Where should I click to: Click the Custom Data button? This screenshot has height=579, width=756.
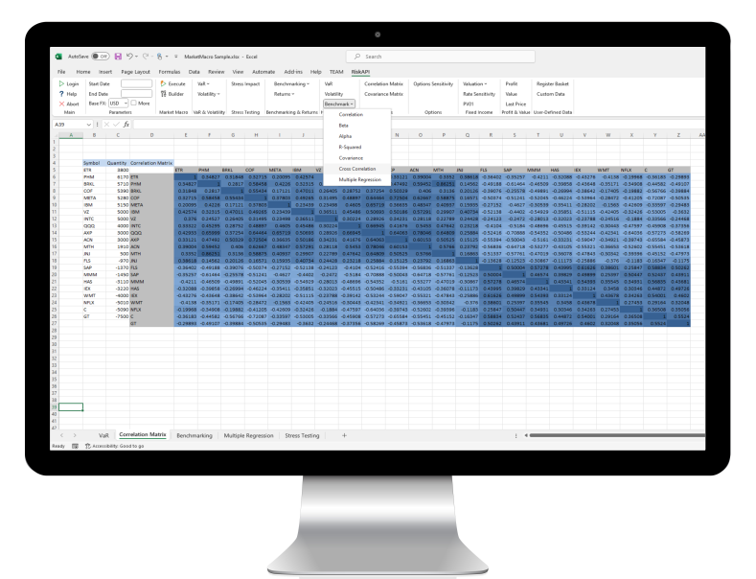(x=550, y=94)
